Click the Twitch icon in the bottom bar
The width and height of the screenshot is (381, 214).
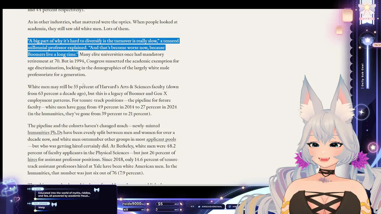tap(229, 207)
